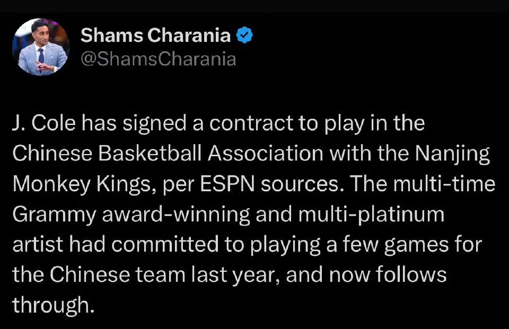Screen dimensions: 509x329
Task: Open the Shams Charania display name
Action: pos(155,35)
